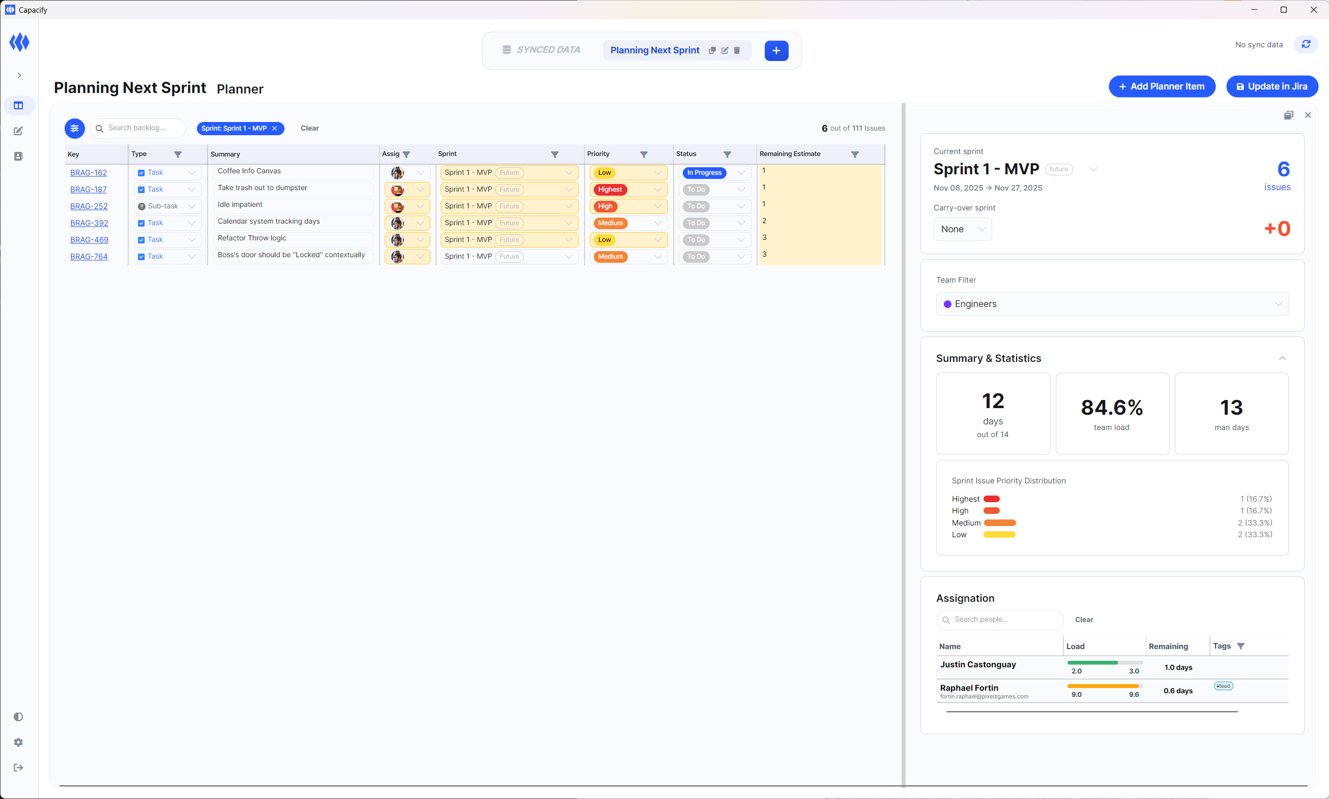Rename the plan with the edit pencil icon
The image size is (1329, 799).
[x=725, y=50]
